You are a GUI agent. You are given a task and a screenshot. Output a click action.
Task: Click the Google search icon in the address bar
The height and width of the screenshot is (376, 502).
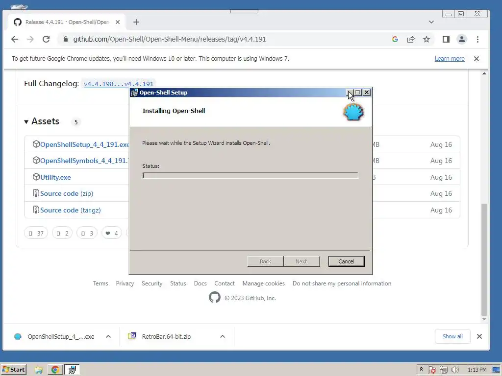point(395,39)
